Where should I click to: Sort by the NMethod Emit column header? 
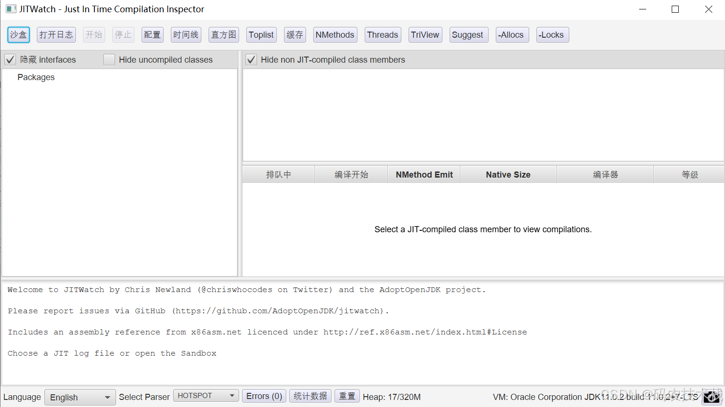[x=424, y=175]
